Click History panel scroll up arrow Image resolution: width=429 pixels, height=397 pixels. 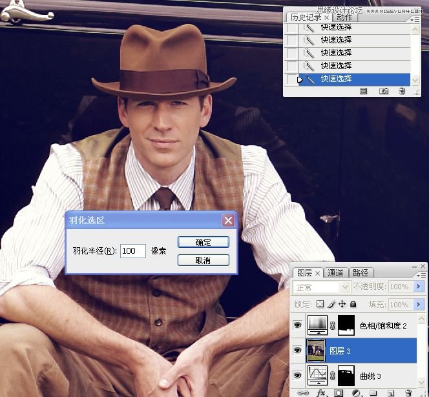pos(415,29)
